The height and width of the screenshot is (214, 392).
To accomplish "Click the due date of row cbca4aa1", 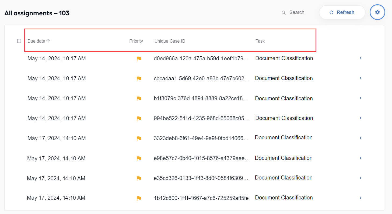I will (57, 78).
